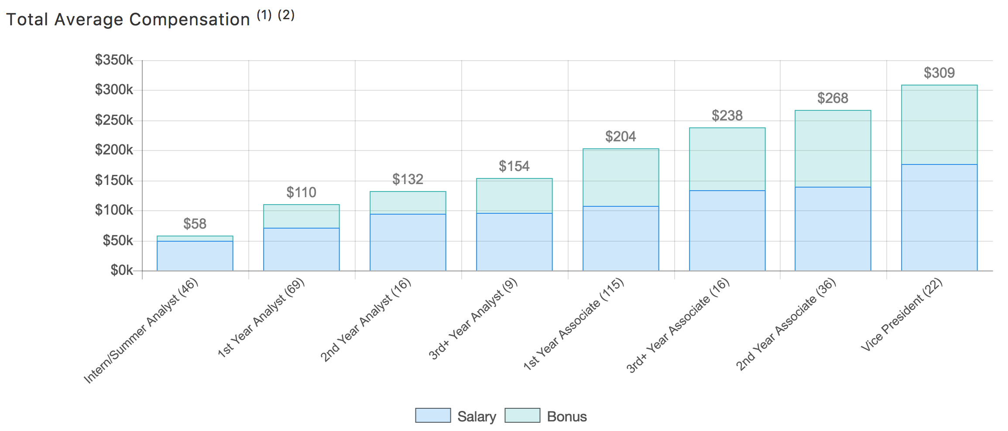The image size is (1008, 431).
Task: Click the 3rd+ Year Analyst bonus segment
Action: [x=514, y=195]
